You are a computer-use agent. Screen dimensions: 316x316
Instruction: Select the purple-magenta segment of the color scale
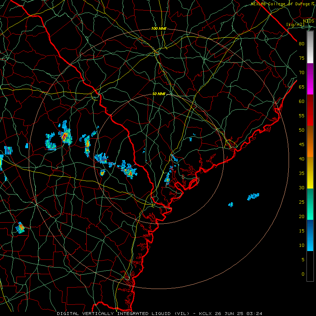point(310,79)
